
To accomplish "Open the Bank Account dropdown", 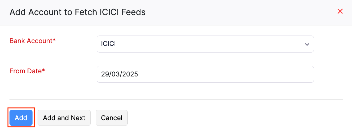I will pyautogui.click(x=205, y=44).
